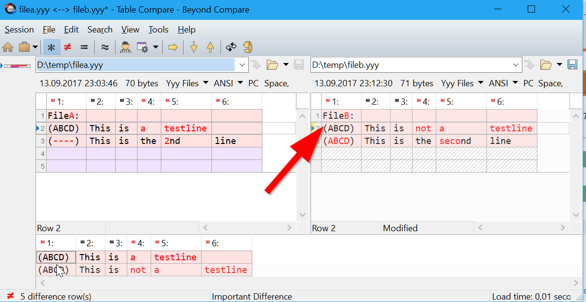This screenshot has height=302, width=586.
Task: Click the left path field D:\temp\filea.yyy
Action: pos(136,65)
